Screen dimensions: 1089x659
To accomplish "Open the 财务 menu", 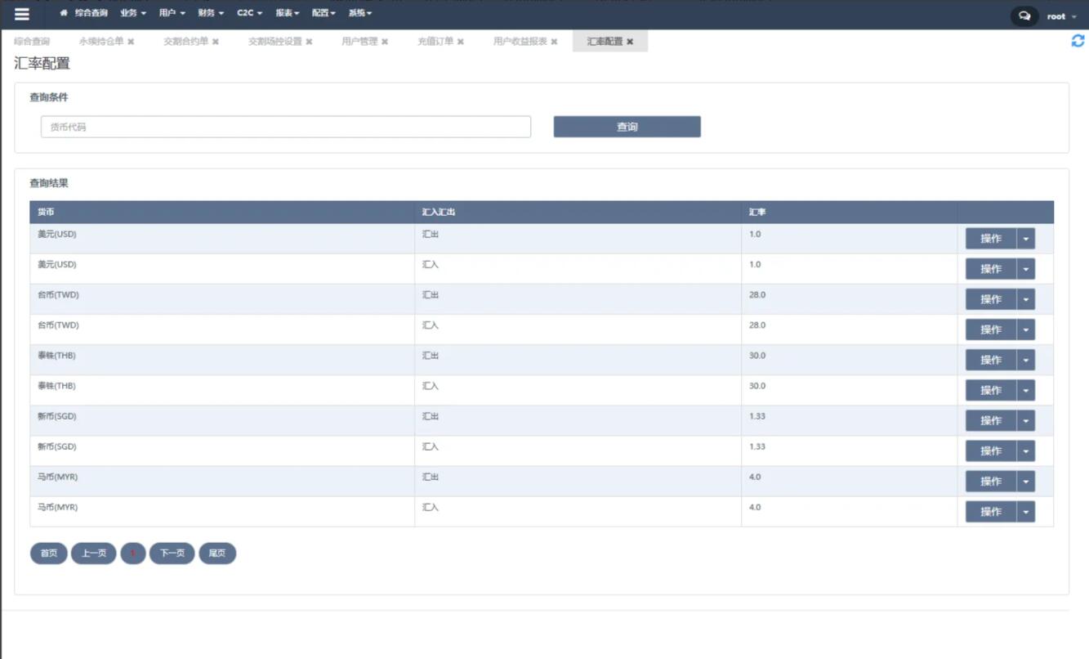I will tap(211, 14).
